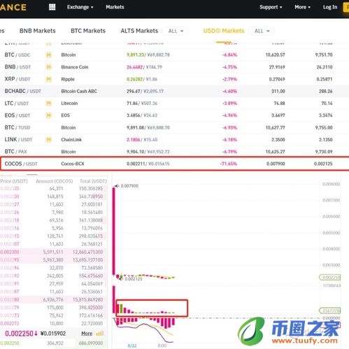Click the margin badge icon on LTC/USDT row
349x349 pixels.
coord(48,104)
